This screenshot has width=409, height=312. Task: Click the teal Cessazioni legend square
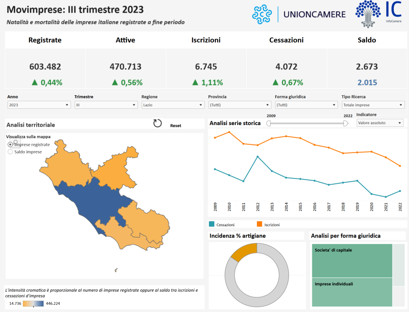(212, 224)
